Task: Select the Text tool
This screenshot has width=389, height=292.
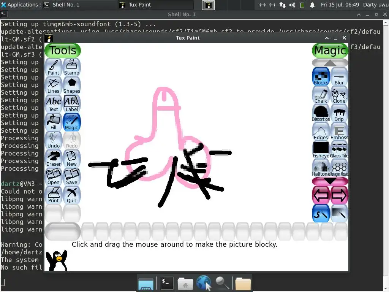Action: coord(53,104)
